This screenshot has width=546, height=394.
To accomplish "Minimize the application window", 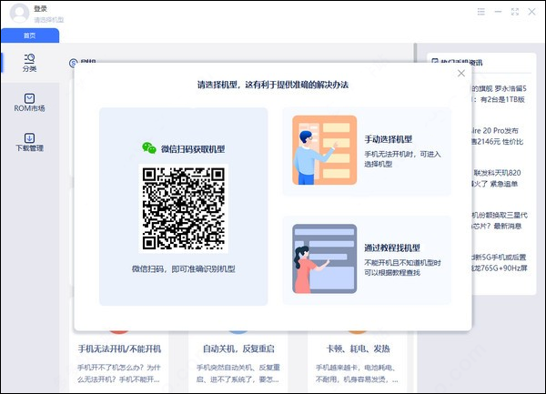I will click(x=499, y=12).
